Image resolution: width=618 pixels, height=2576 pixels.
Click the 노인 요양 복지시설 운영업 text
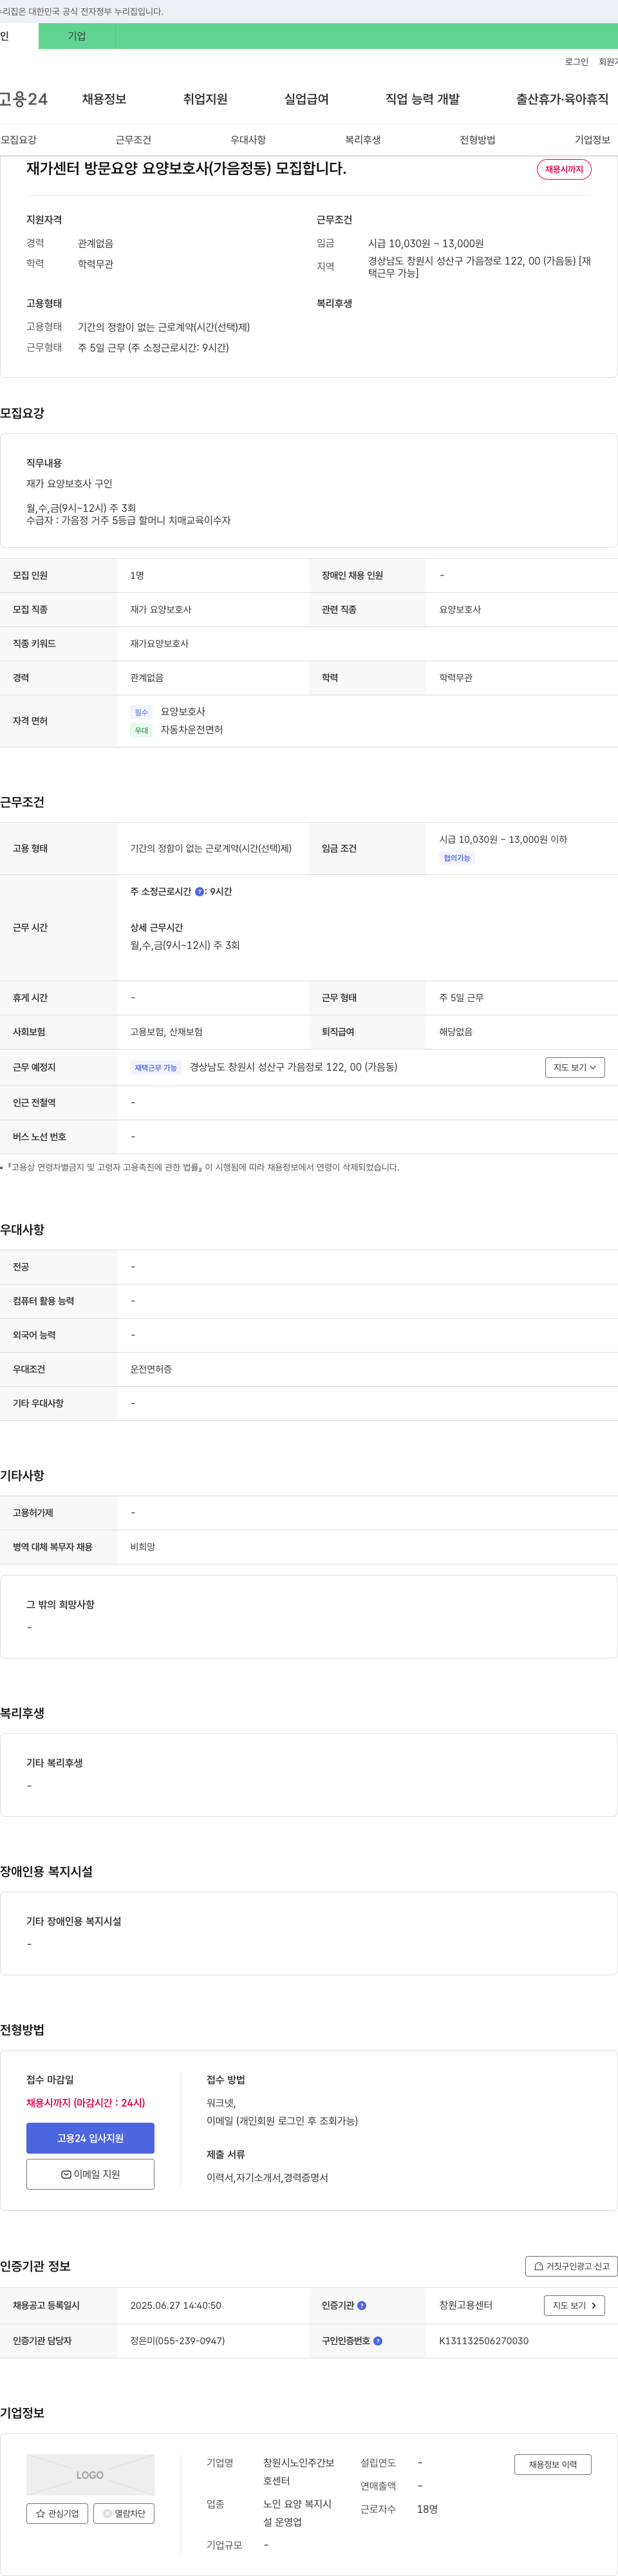tap(297, 2513)
